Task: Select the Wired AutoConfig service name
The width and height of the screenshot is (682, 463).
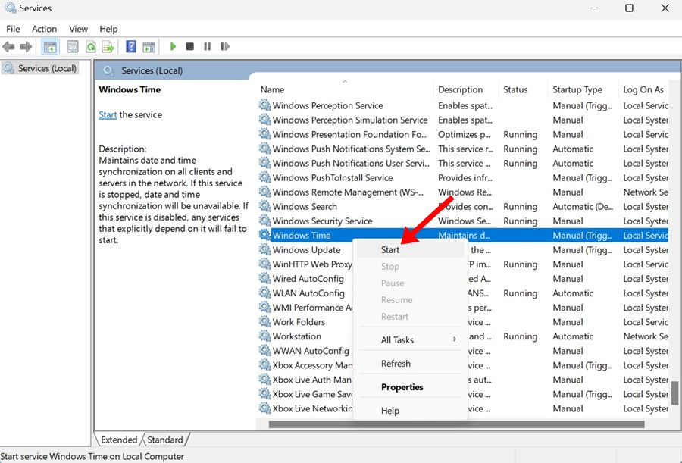Action: point(308,279)
